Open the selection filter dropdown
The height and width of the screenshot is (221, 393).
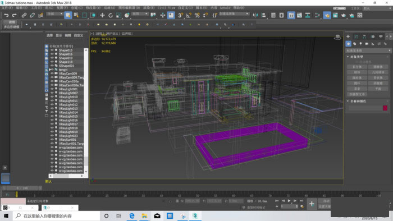coord(54,14)
